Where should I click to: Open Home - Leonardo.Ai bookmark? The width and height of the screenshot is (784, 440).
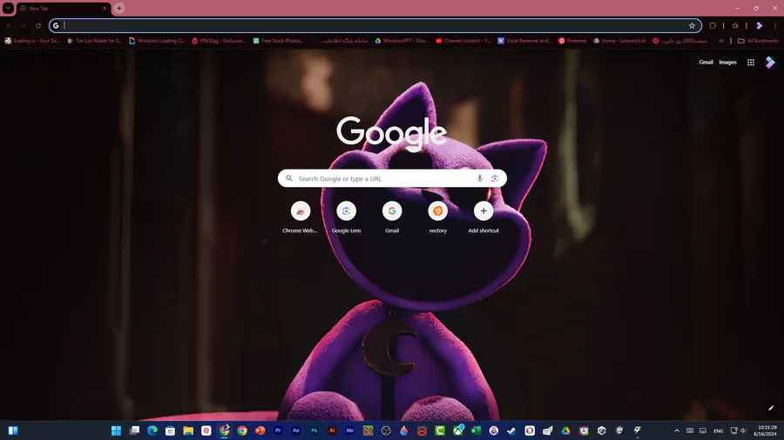[619, 41]
